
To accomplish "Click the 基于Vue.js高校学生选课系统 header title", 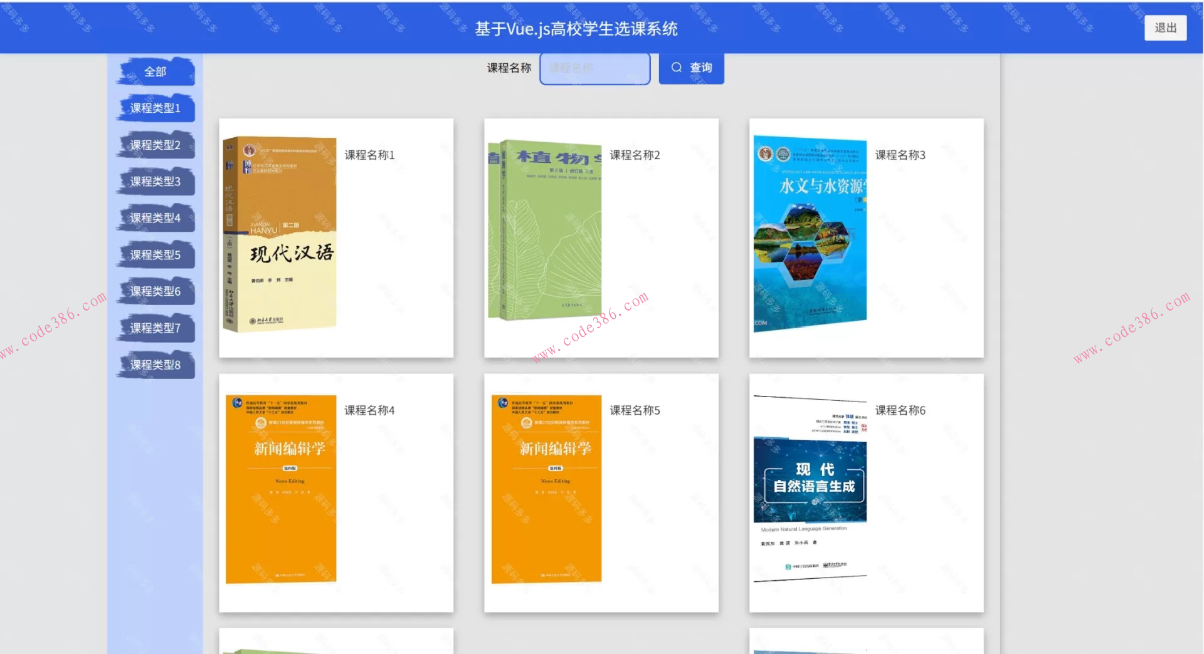I will (576, 29).
